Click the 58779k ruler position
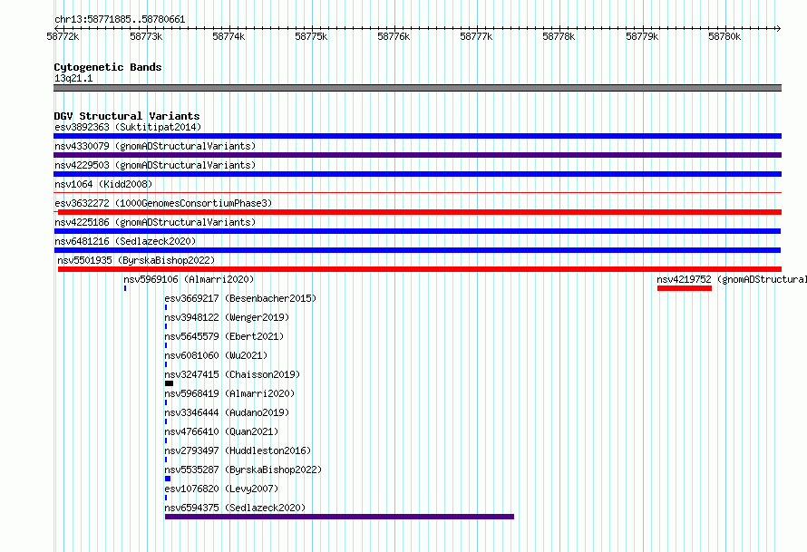This screenshot has height=552, width=807. (642, 36)
